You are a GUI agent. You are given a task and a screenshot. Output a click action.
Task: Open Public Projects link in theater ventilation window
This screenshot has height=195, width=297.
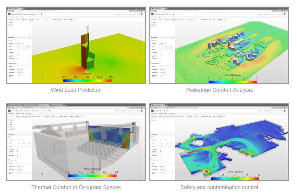point(124,111)
